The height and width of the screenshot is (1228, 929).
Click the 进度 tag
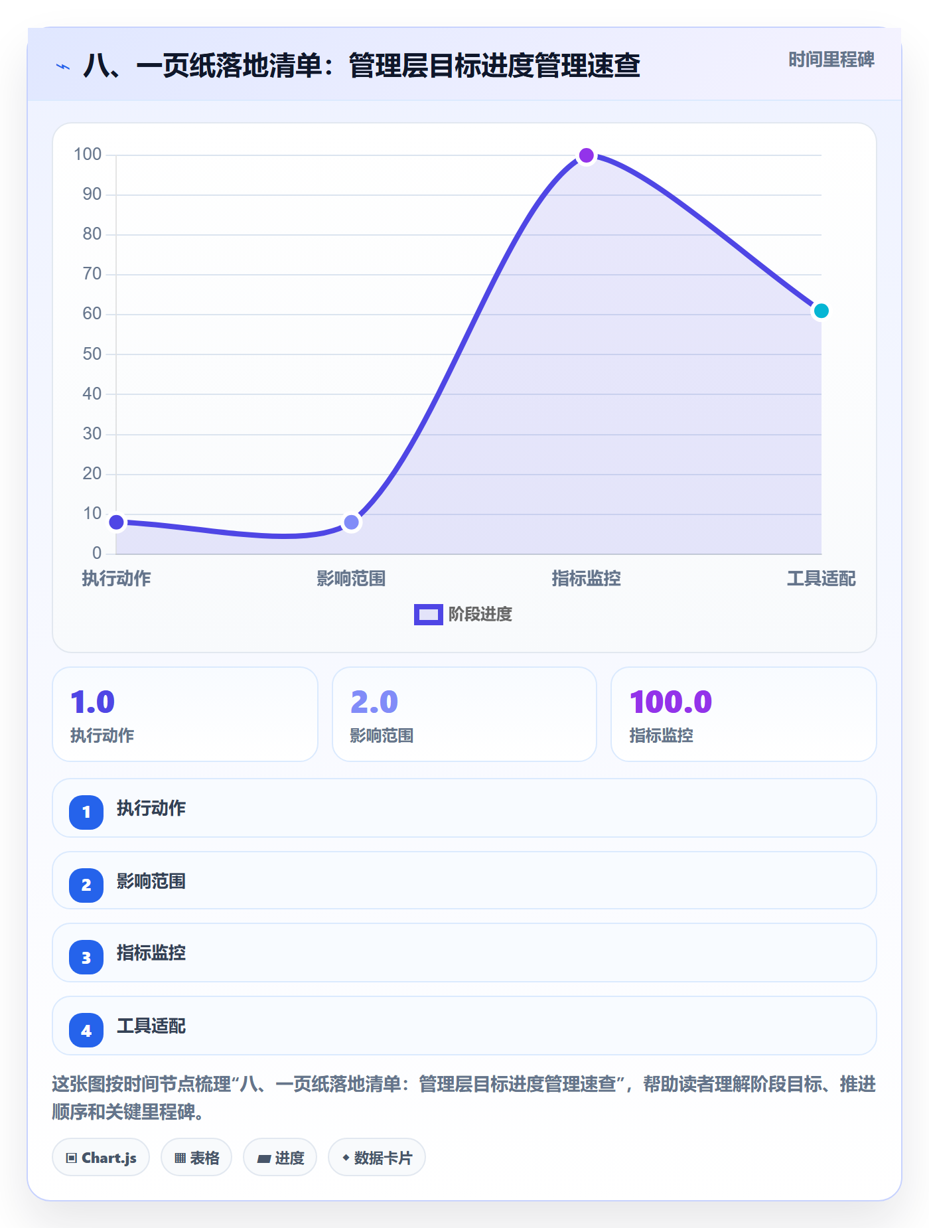(x=280, y=1158)
